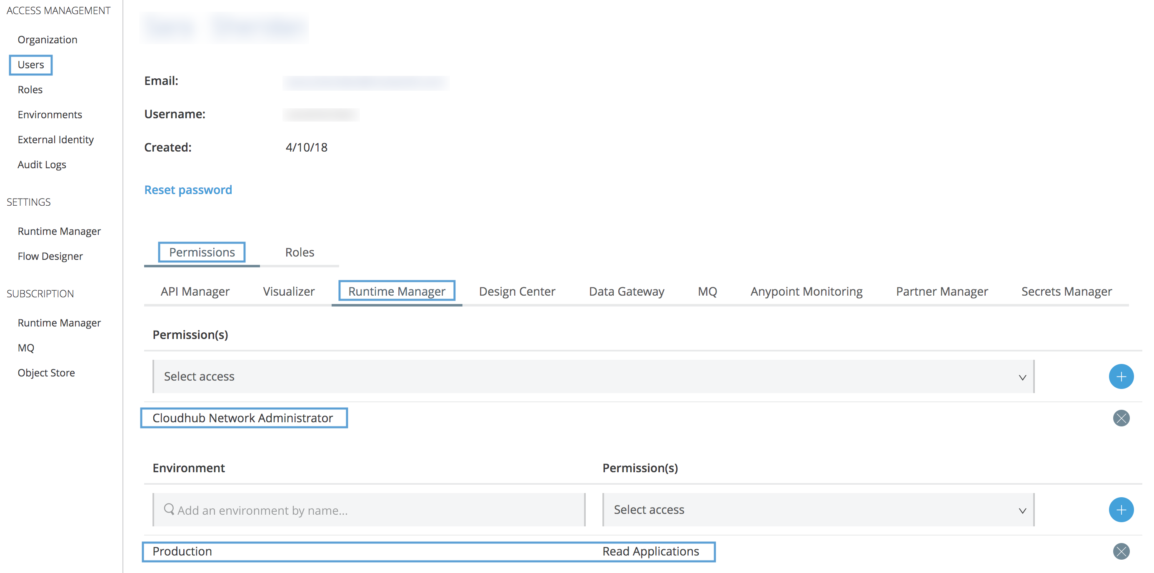Open External Identity settings

(55, 139)
